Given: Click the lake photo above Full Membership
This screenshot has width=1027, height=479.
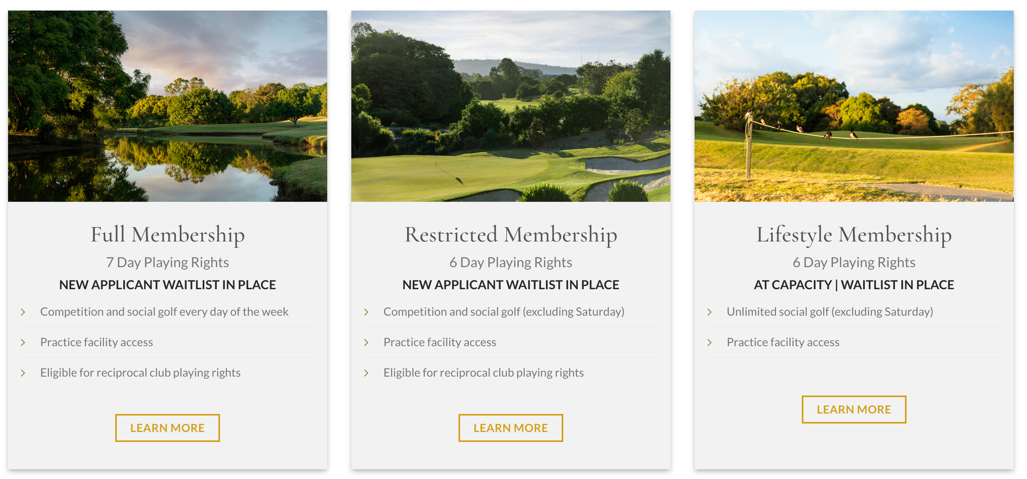Looking at the screenshot, I should click(x=167, y=105).
